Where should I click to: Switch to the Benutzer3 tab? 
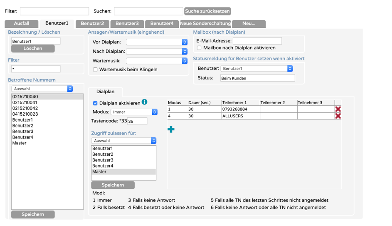click(x=127, y=24)
